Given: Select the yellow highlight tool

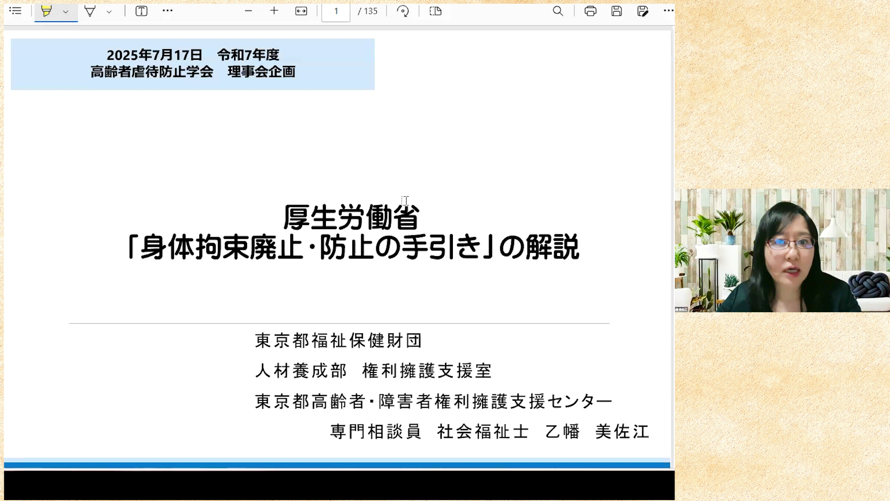Looking at the screenshot, I should click(46, 11).
